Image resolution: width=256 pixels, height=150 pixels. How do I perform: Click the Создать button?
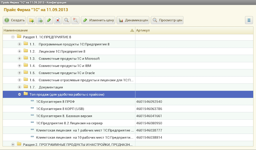(14, 20)
